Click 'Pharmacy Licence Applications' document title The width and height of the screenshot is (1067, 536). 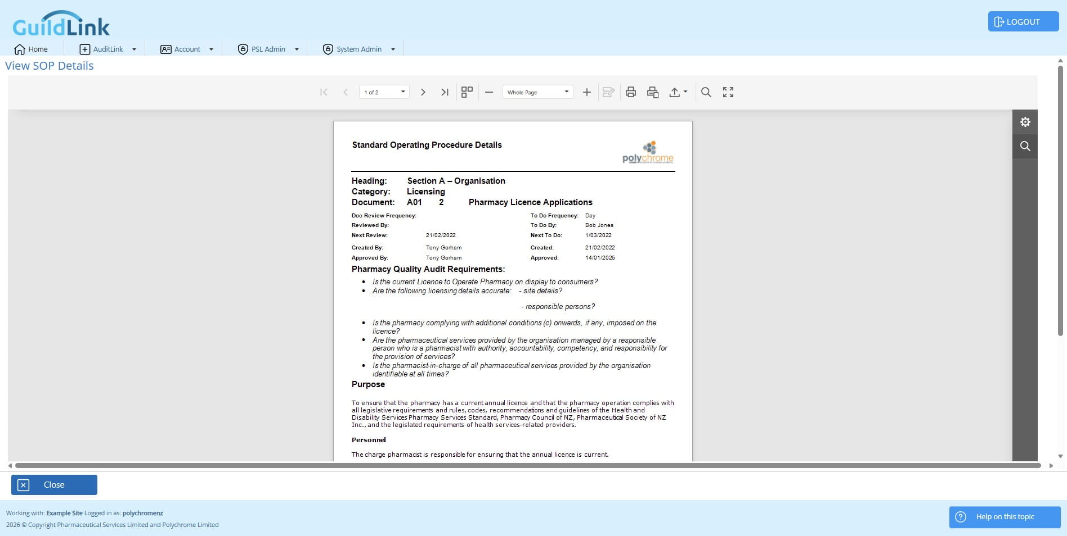pyautogui.click(x=530, y=202)
